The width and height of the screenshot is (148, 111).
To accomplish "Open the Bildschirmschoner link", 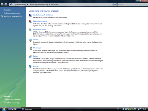I will pos(39,29).
